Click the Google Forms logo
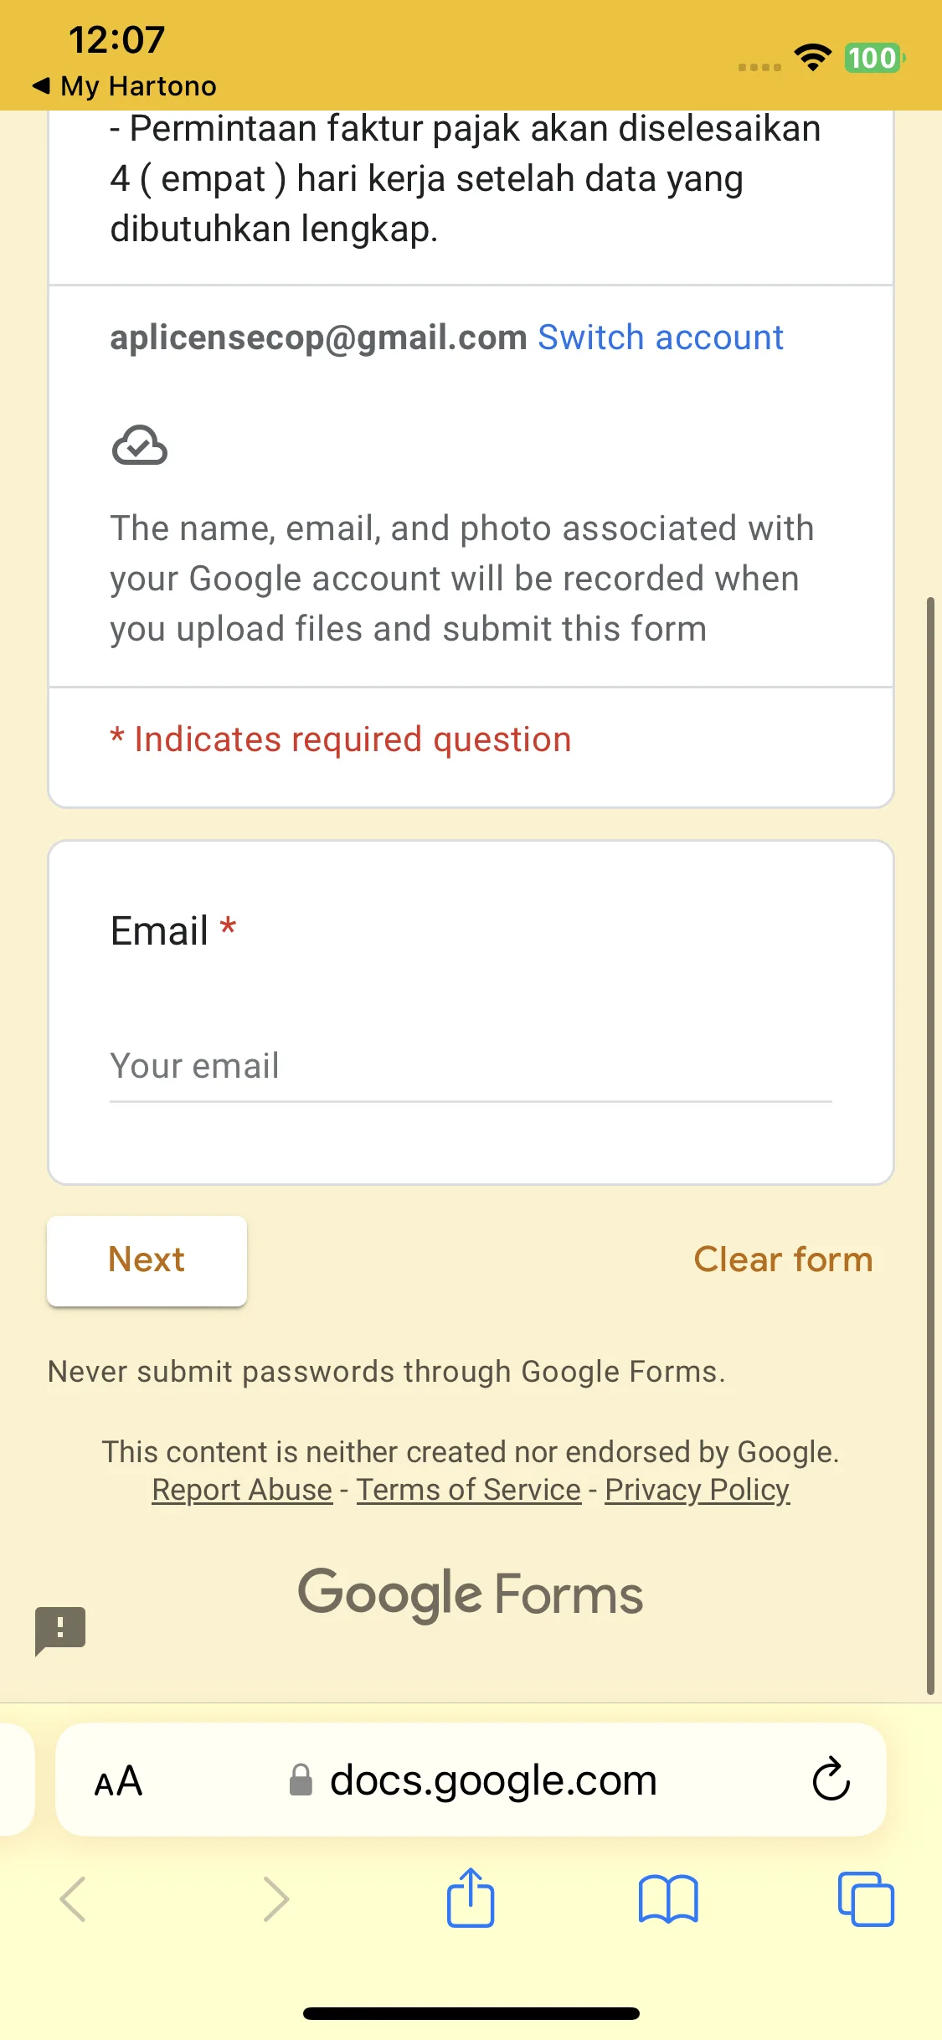Screen dimensions: 942x2040 coord(471,1594)
